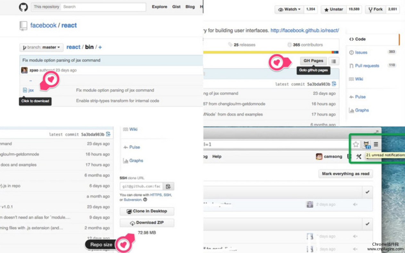The height and width of the screenshot is (253, 405).
Task: Click Mark everything as read
Action: click(345, 174)
